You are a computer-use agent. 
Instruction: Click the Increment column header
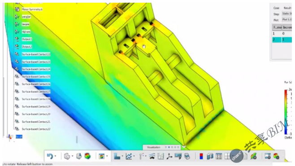287,27
